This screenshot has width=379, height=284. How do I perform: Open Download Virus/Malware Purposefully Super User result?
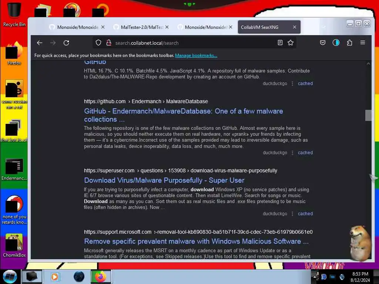coord(164,180)
